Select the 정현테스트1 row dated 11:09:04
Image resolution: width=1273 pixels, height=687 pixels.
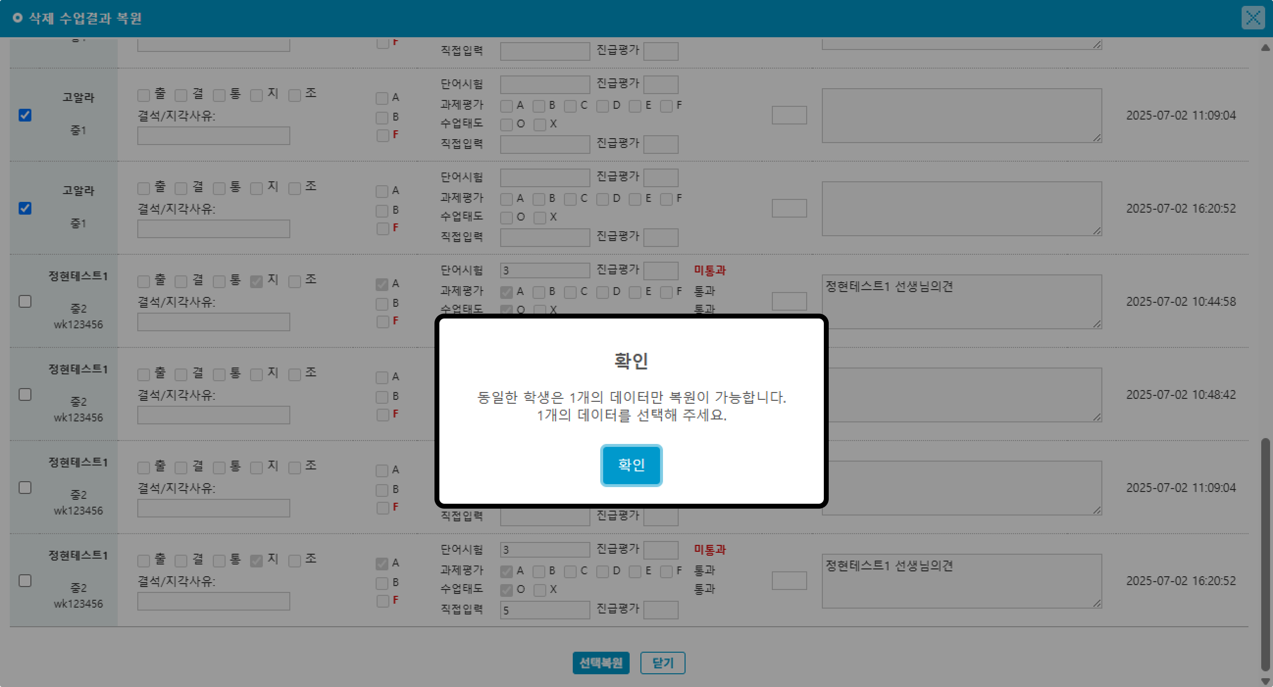pos(25,488)
